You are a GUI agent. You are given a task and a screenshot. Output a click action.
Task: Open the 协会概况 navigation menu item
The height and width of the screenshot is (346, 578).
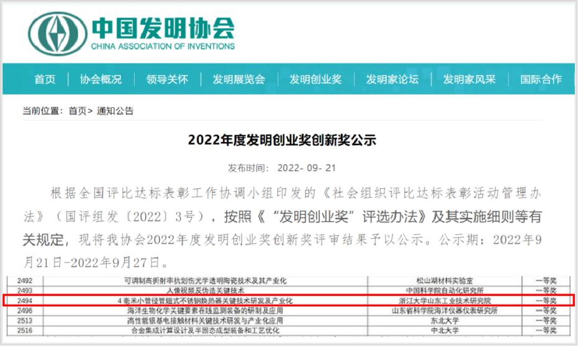pyautogui.click(x=101, y=79)
